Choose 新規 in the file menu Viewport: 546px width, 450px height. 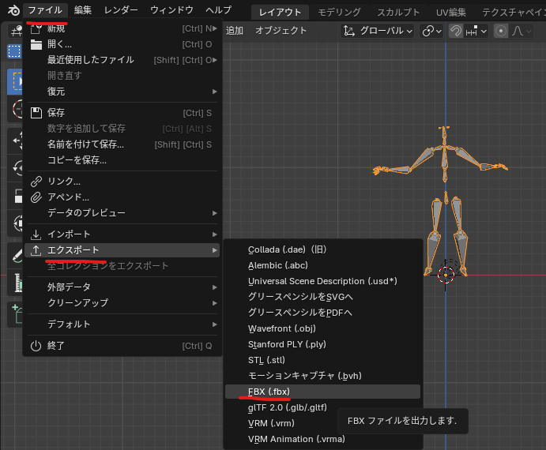pos(122,28)
